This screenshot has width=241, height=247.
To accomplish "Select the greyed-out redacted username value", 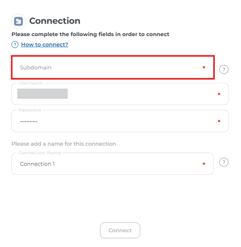I will tap(42, 94).
